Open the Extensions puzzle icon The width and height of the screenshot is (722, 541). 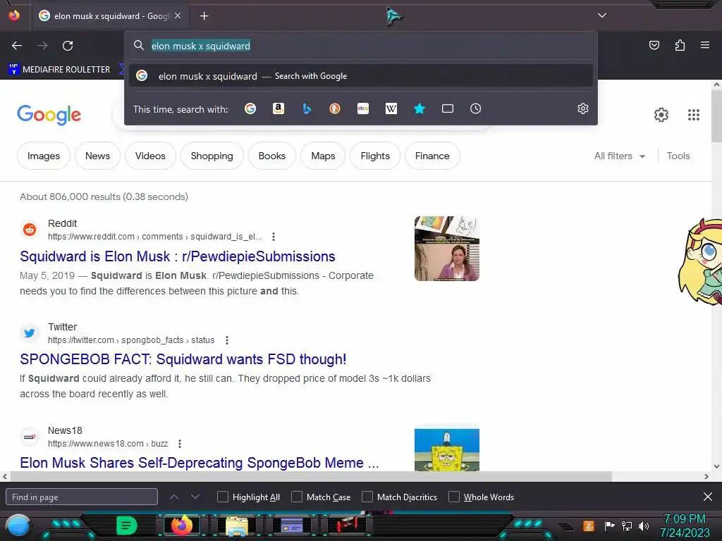[x=680, y=45]
